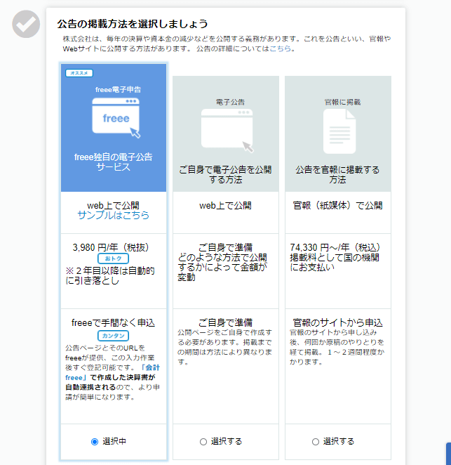Open the 「会計freee」 link

[112, 372]
